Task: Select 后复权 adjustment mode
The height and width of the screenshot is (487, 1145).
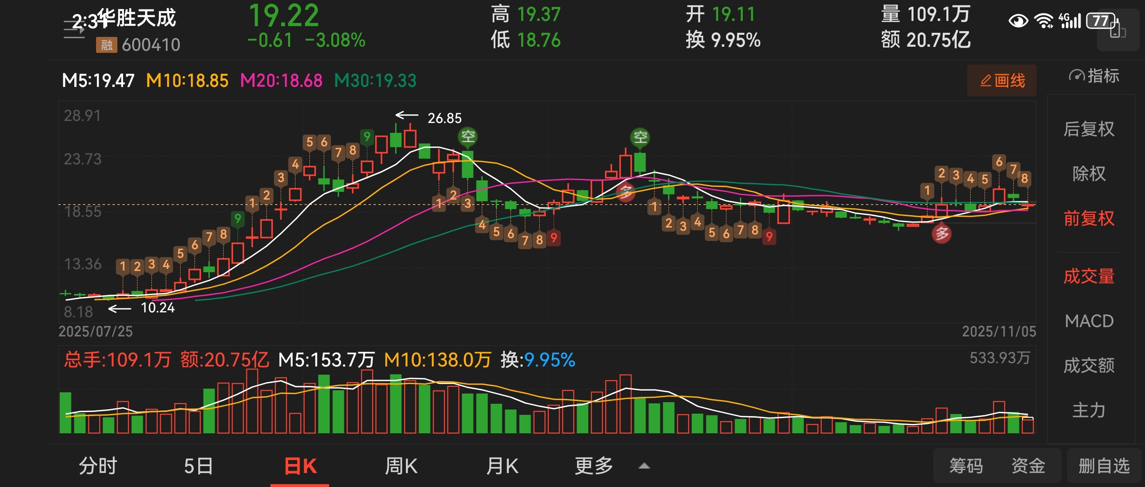Action: 1088,129
